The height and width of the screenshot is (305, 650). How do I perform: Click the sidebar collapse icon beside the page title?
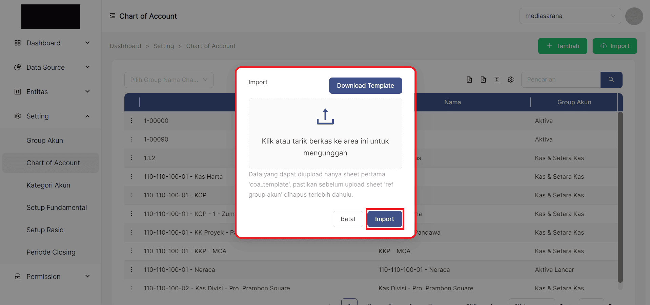[113, 16]
